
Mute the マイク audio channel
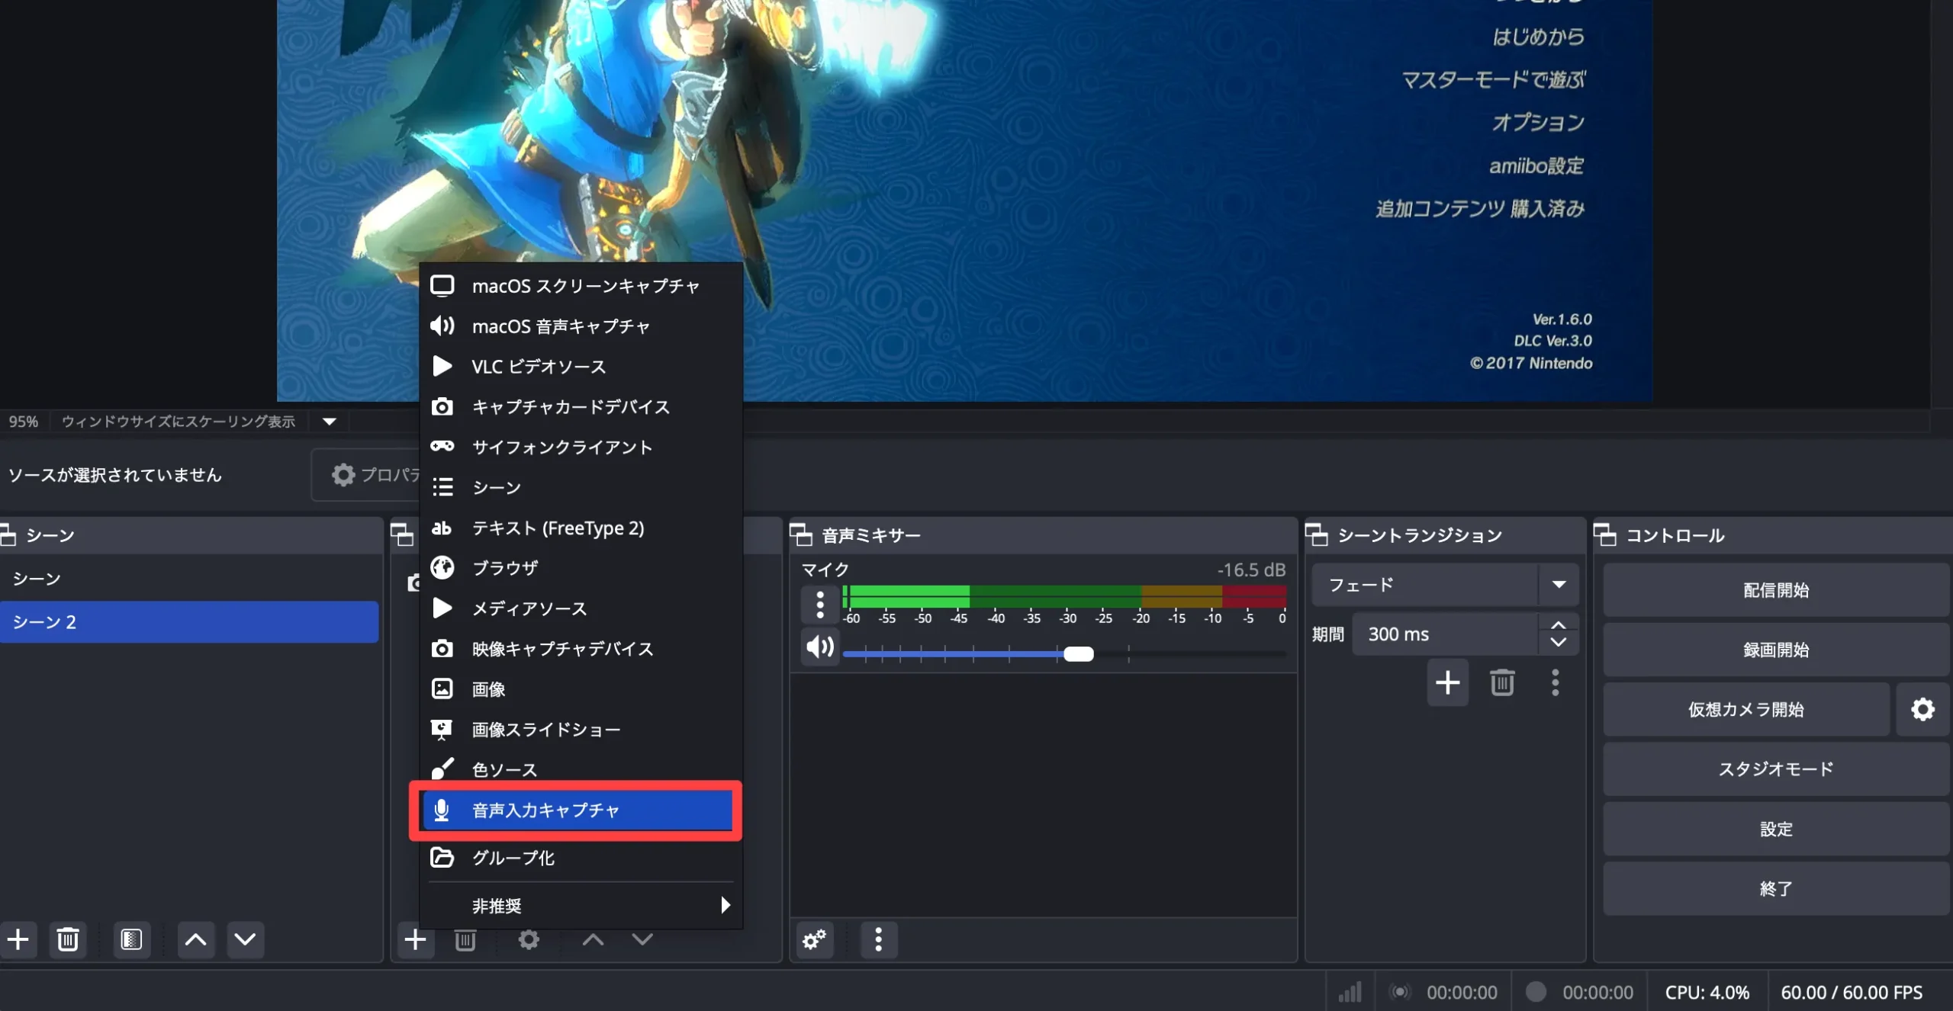[820, 647]
